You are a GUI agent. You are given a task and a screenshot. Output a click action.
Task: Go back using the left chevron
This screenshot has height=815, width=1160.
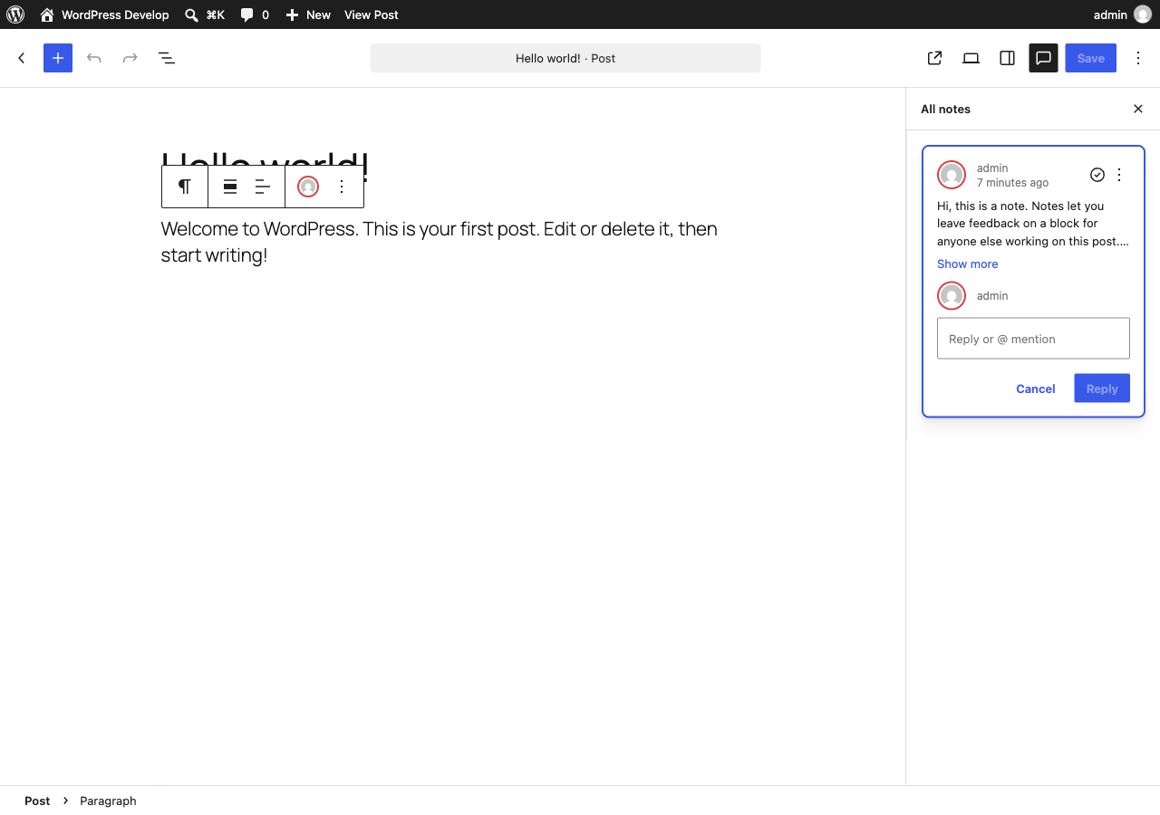tap(22, 58)
